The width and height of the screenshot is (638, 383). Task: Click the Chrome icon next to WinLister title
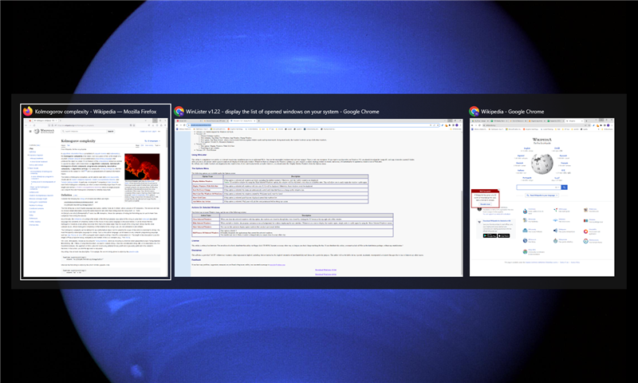tap(179, 112)
